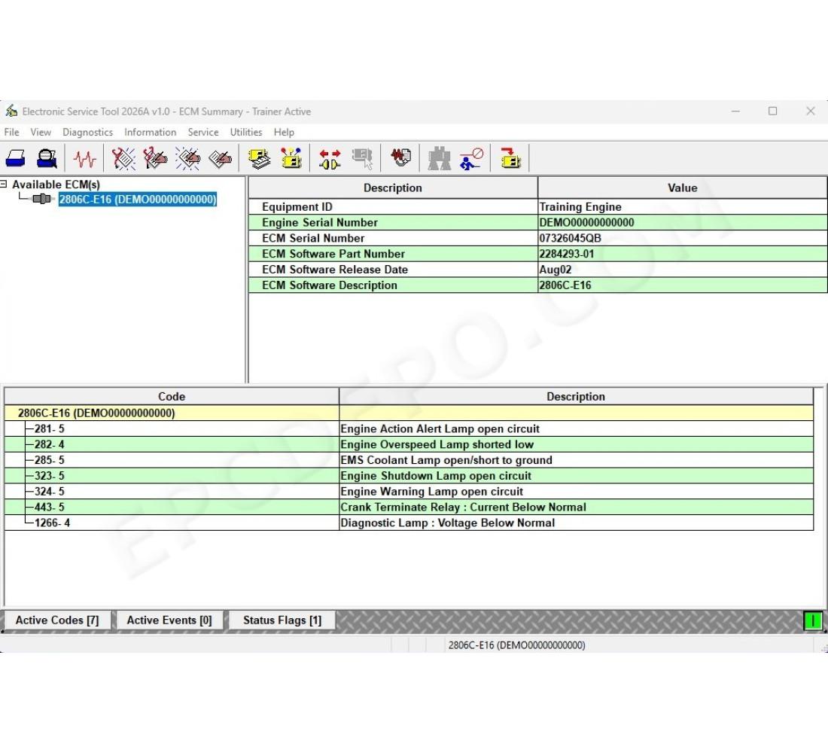The width and height of the screenshot is (828, 753).
Task: Click the green status indicator at bottom right
Action: pyautogui.click(x=813, y=620)
